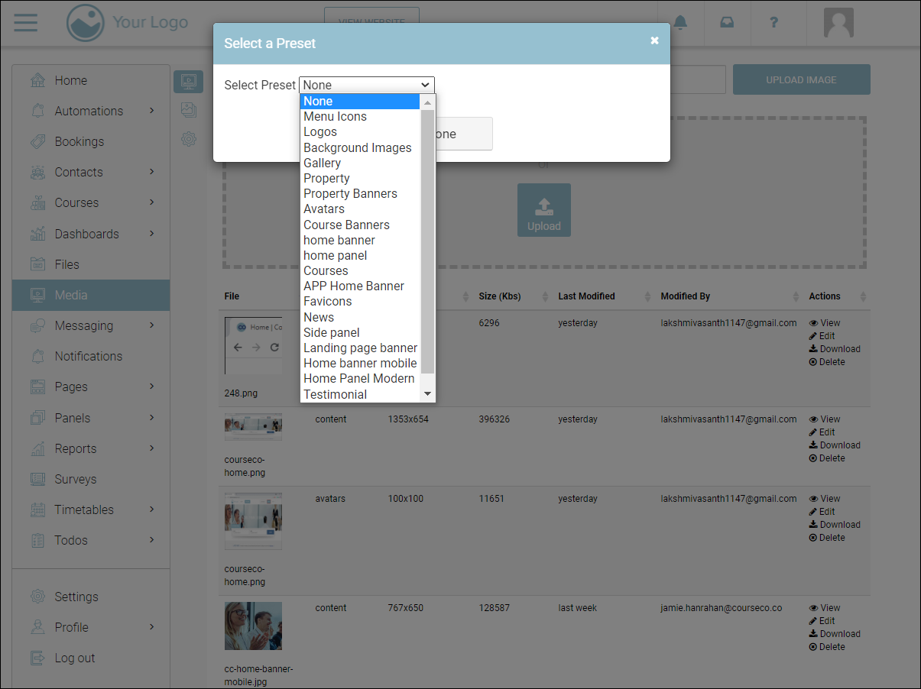Click the preset list scrollbar down arrow
Image resolution: width=921 pixels, height=689 pixels.
(x=428, y=394)
